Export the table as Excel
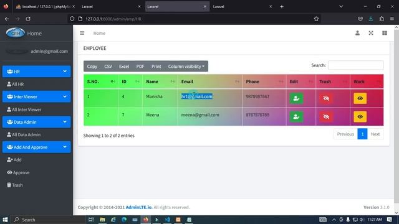The height and width of the screenshot is (224, 399). (x=124, y=67)
